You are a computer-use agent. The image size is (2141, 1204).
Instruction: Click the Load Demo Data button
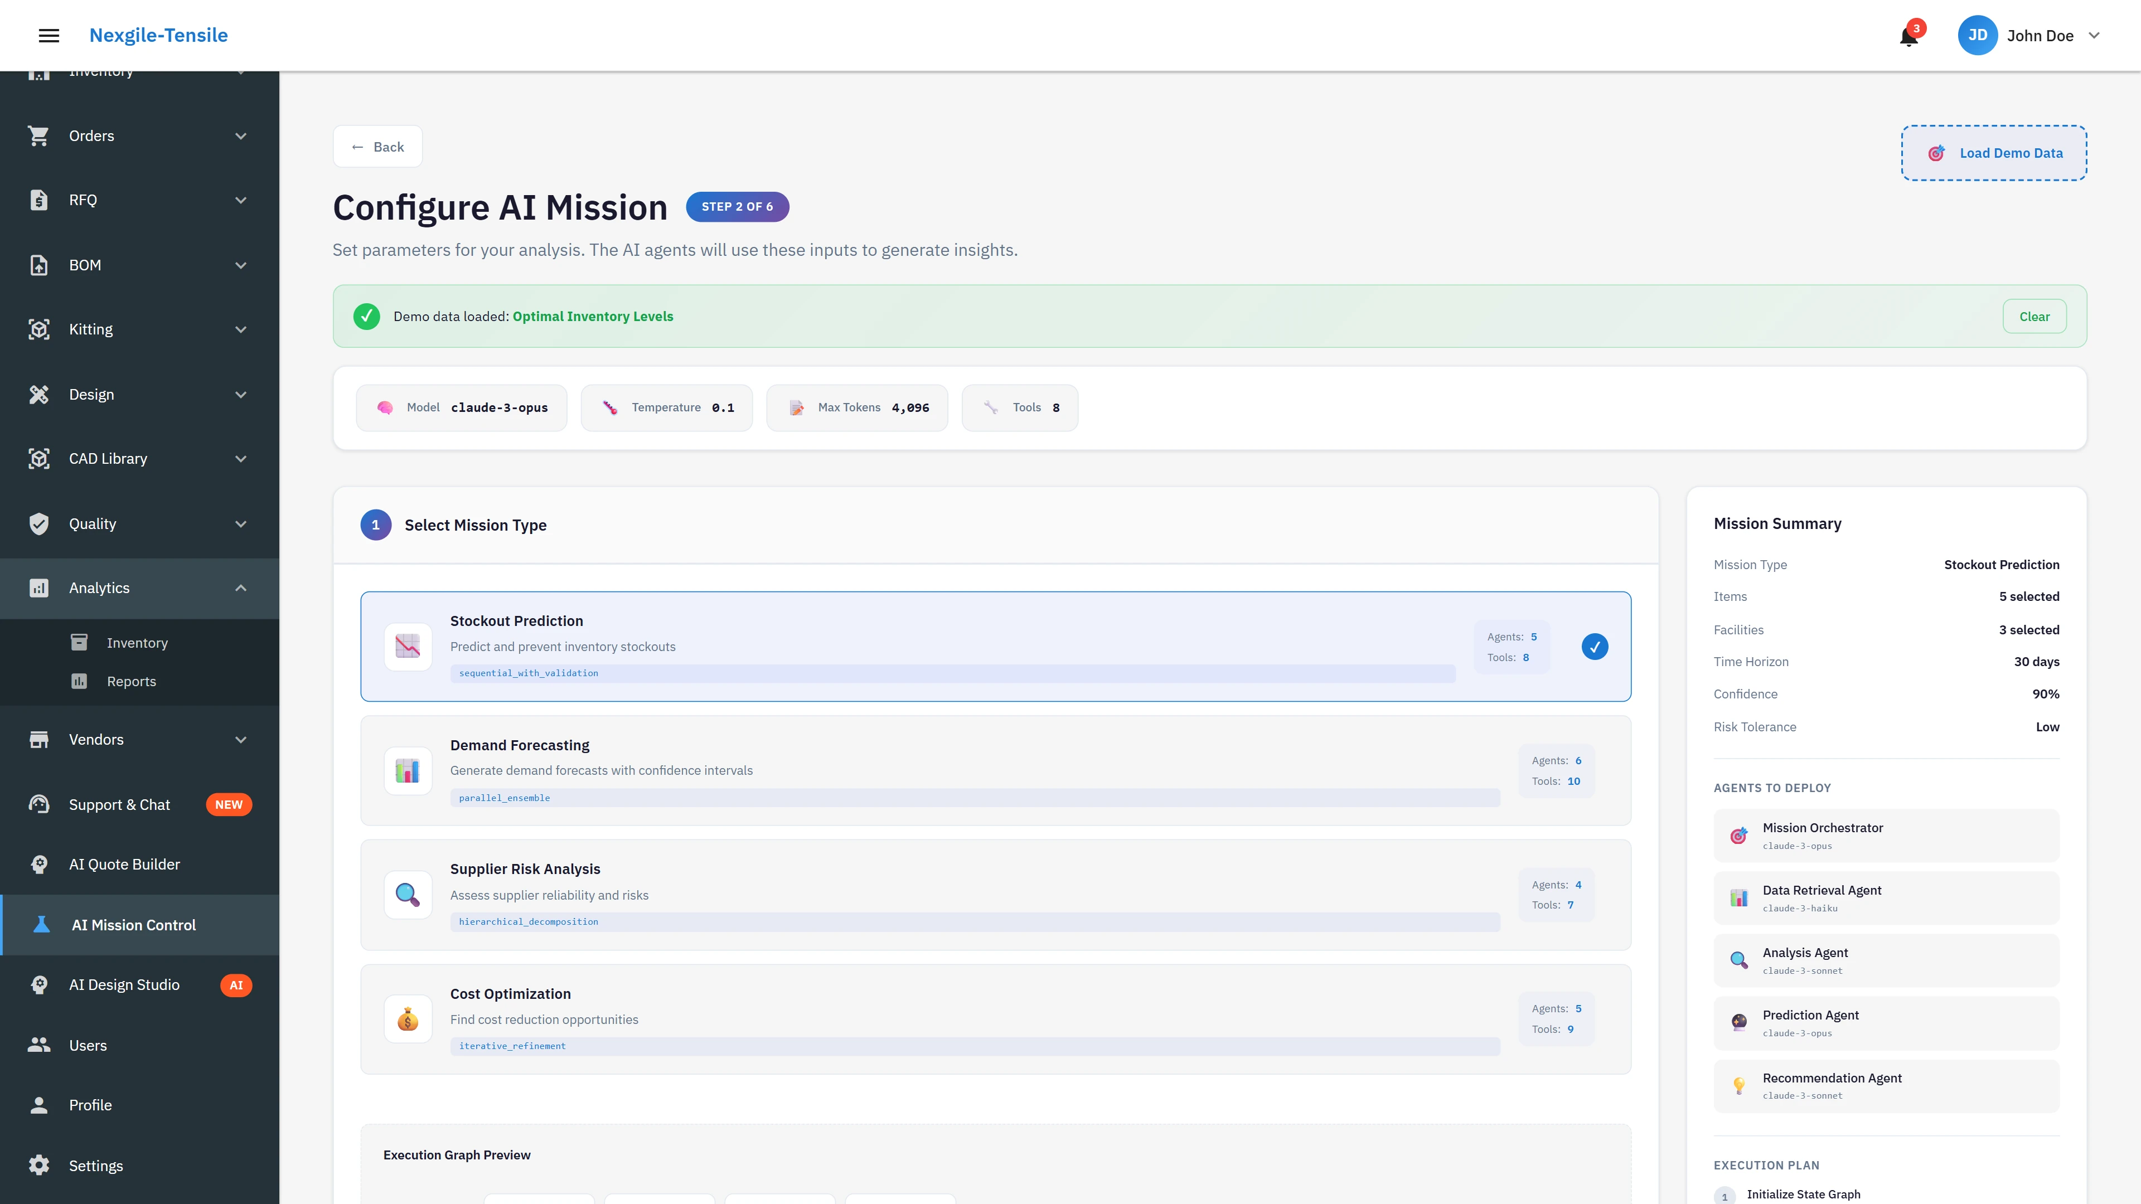1993,153
